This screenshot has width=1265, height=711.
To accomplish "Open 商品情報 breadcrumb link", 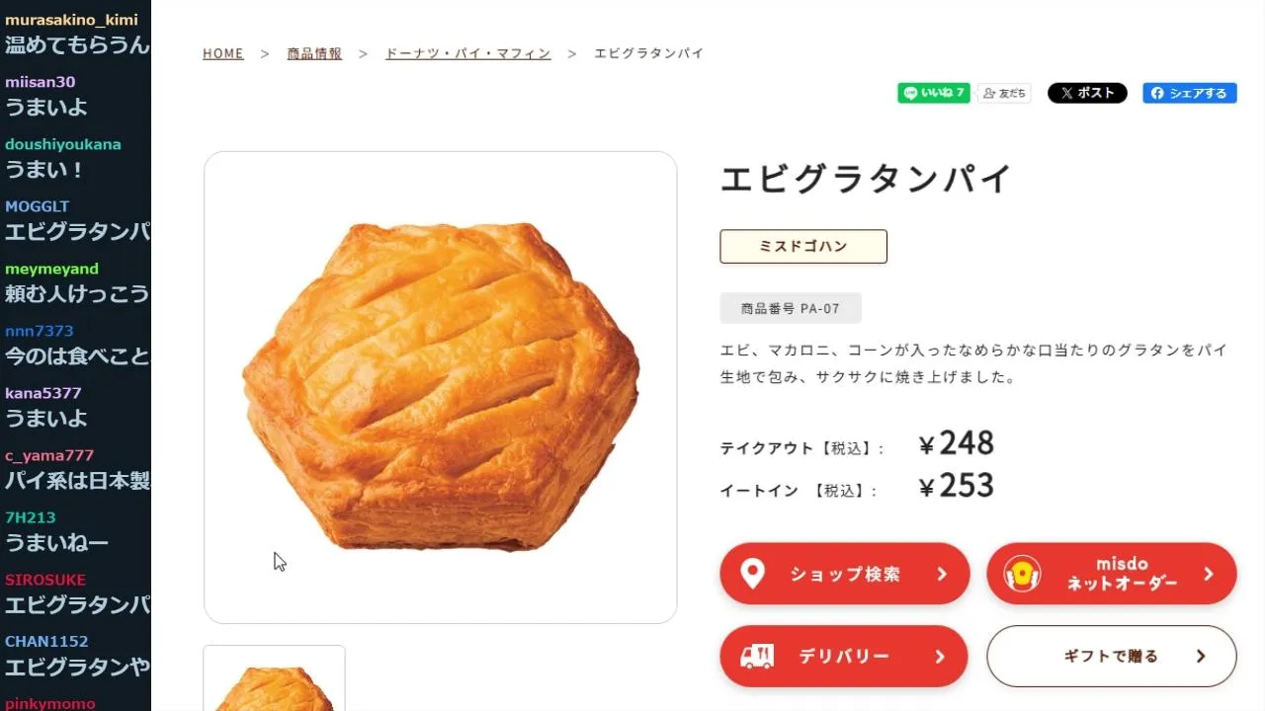I will click(x=314, y=53).
